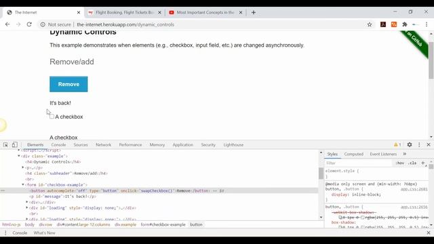The image size is (434, 244).
Task: Focus the Styles Filter input field
Action: (x=359, y=163)
